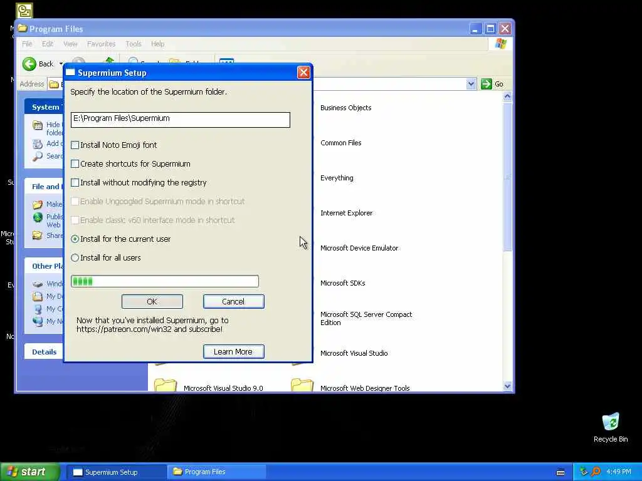Open the View menu

click(x=70, y=44)
